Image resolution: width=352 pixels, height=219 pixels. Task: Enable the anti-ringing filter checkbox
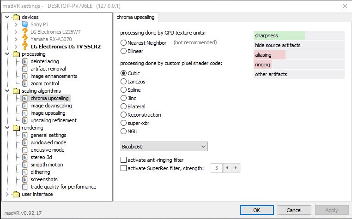123,160
